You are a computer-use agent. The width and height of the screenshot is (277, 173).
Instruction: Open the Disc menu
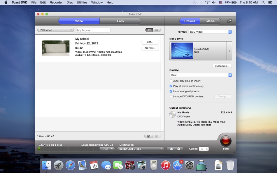(70, 2)
